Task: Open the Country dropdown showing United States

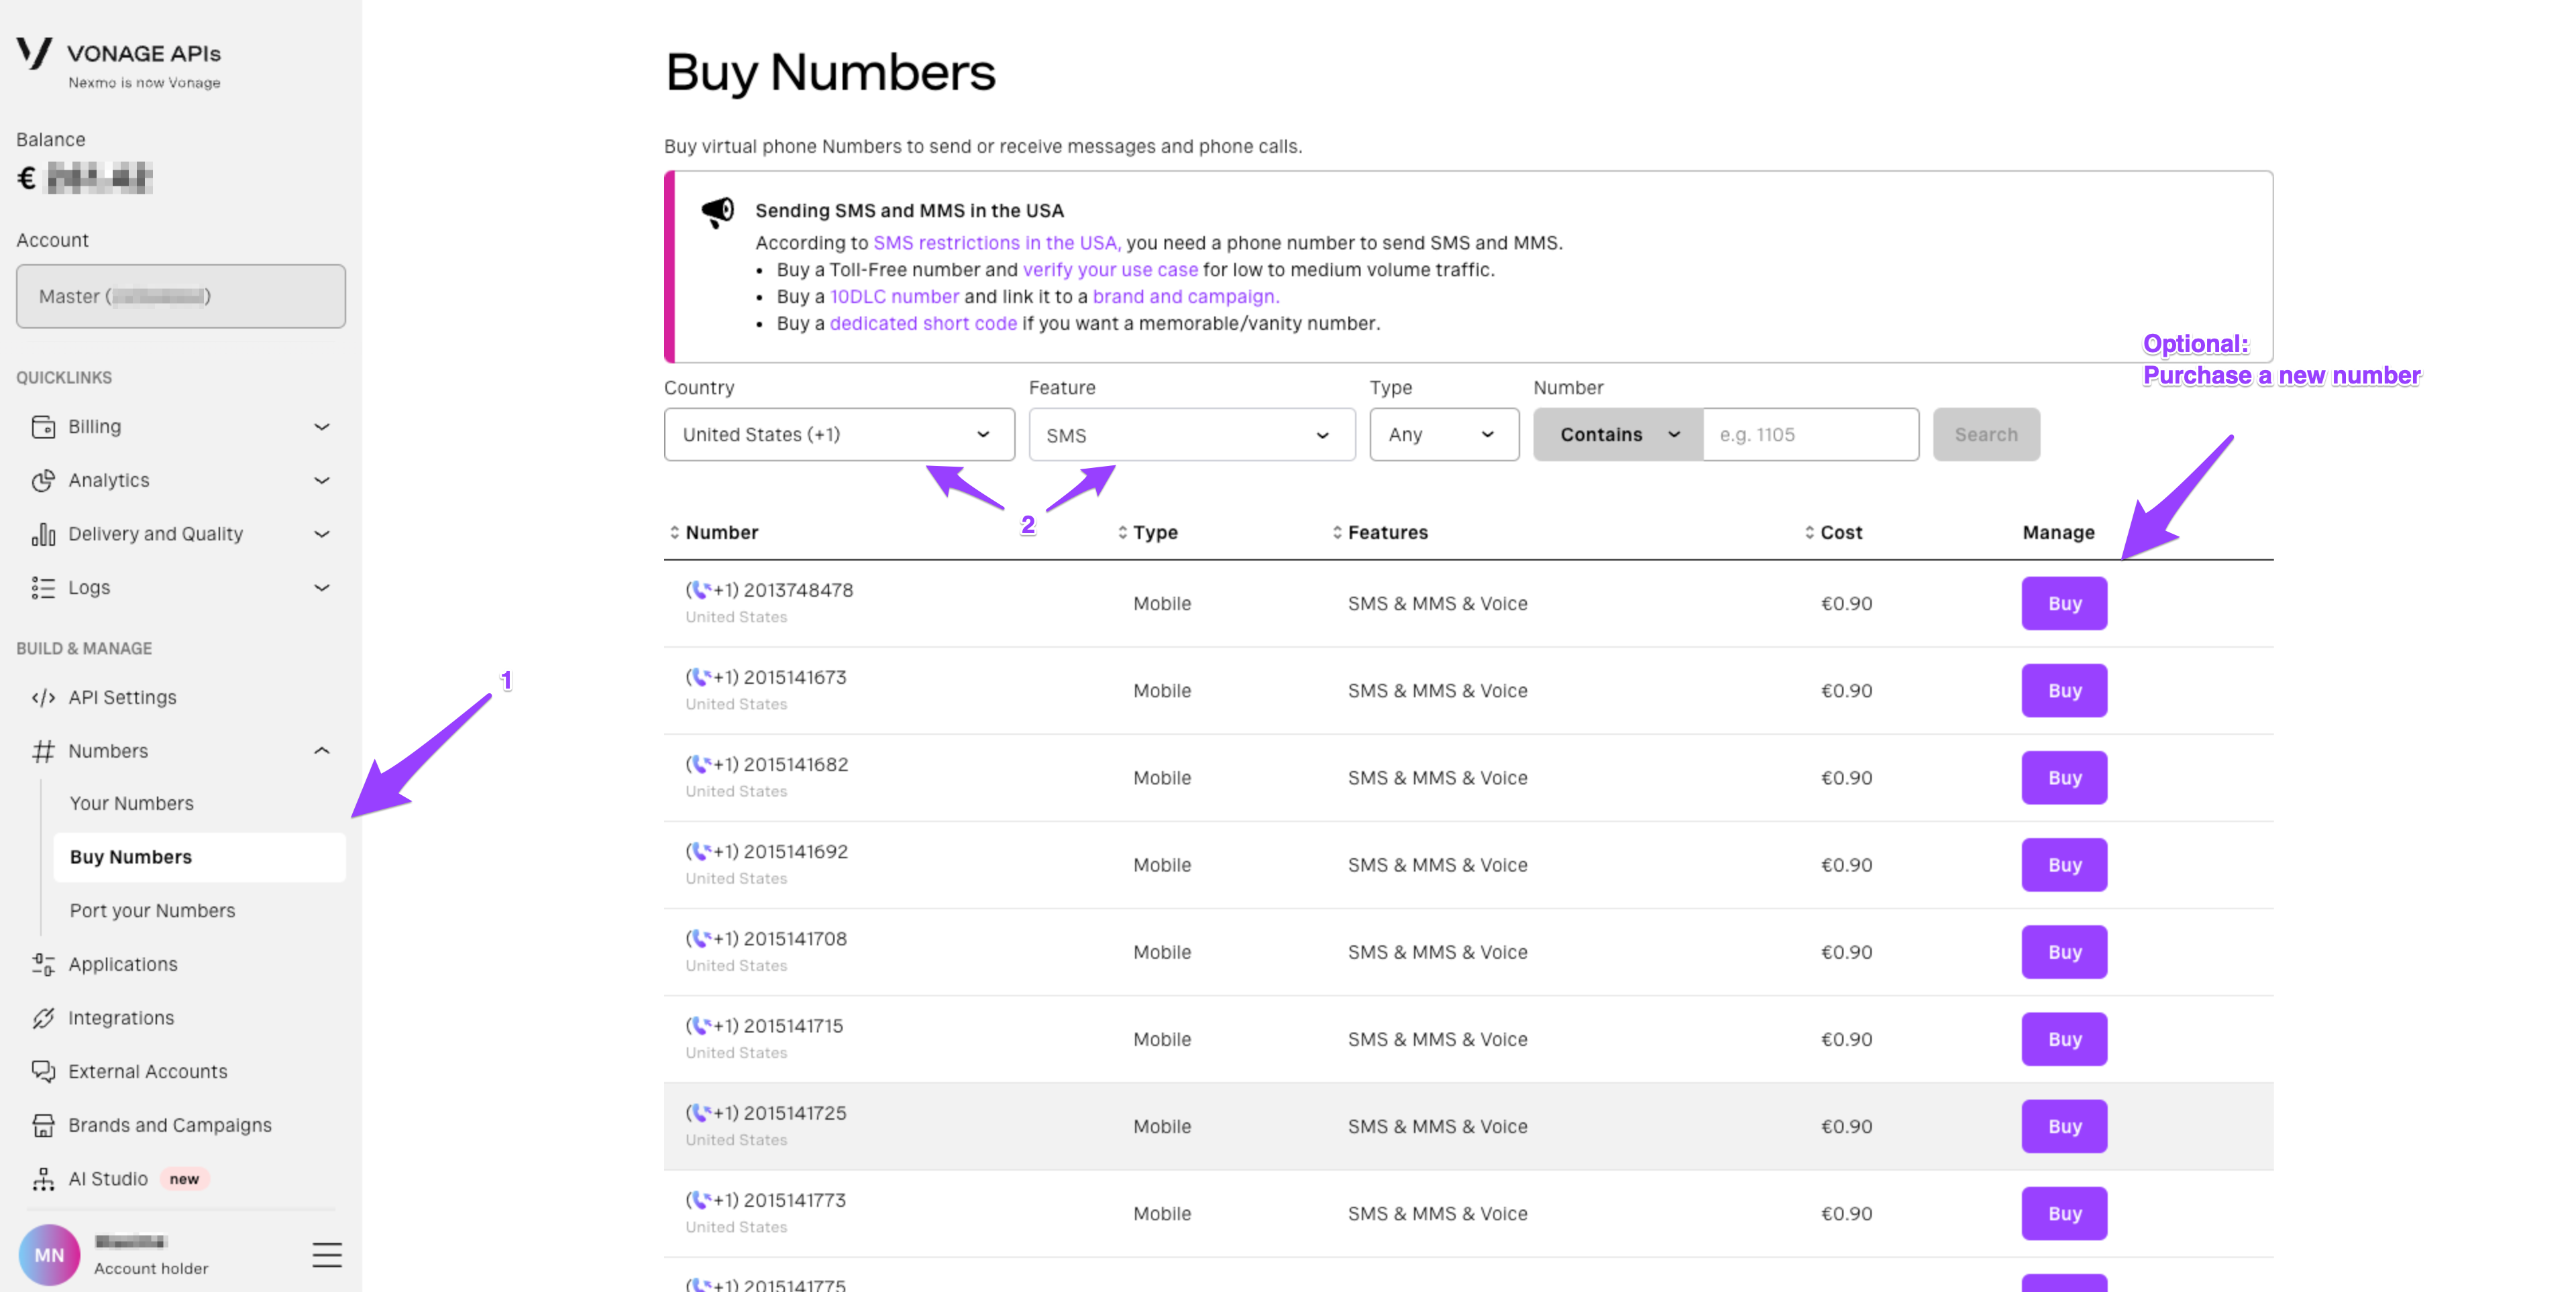Action: [x=839, y=434]
